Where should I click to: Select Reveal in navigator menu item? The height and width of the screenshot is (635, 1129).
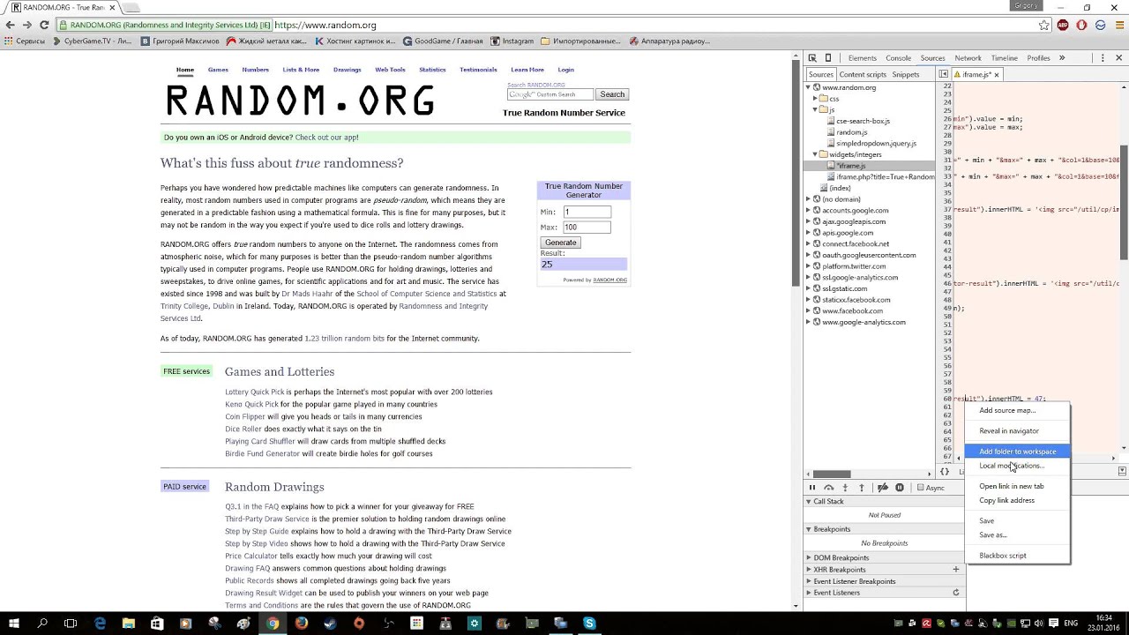[1017, 430]
